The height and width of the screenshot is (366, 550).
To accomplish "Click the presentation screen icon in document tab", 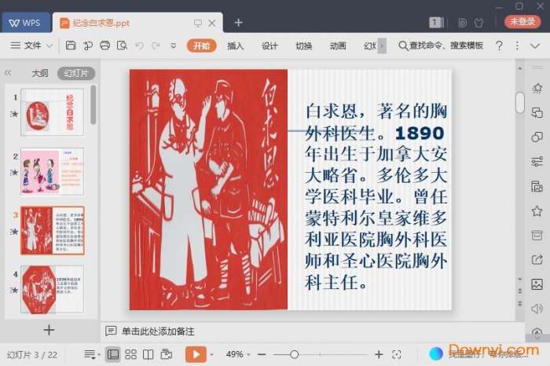I will tap(198, 23).
